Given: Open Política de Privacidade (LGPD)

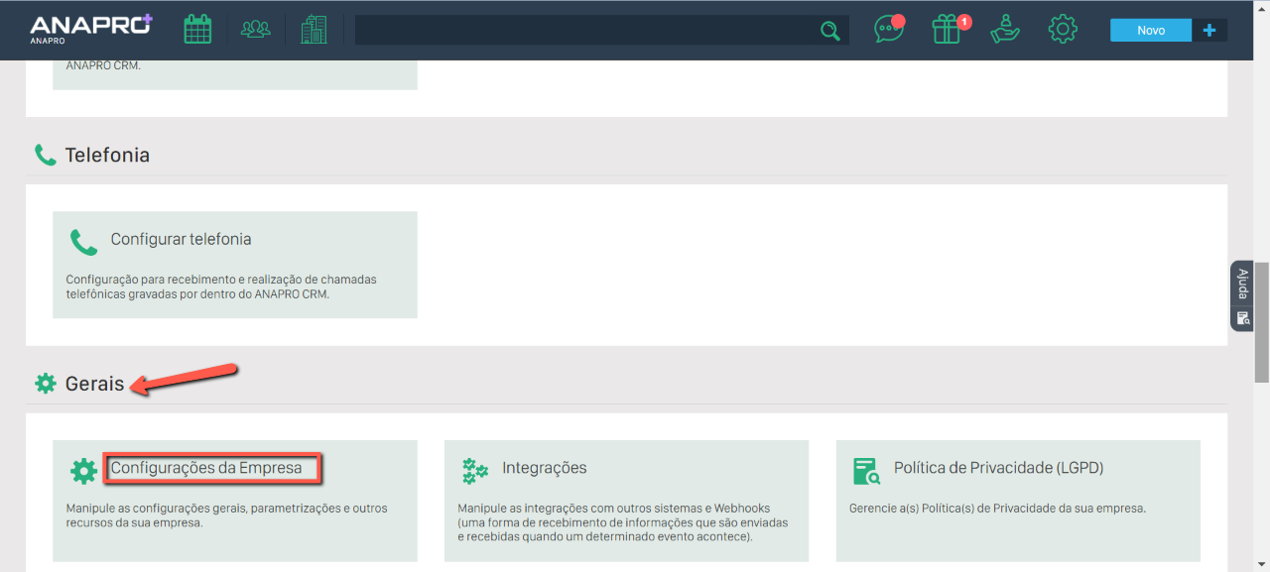Looking at the screenshot, I should 998,468.
